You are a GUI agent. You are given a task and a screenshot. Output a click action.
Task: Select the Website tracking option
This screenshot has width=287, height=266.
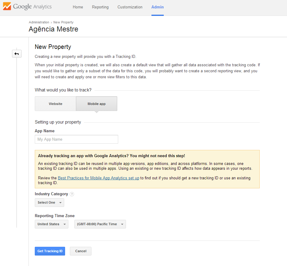point(55,104)
